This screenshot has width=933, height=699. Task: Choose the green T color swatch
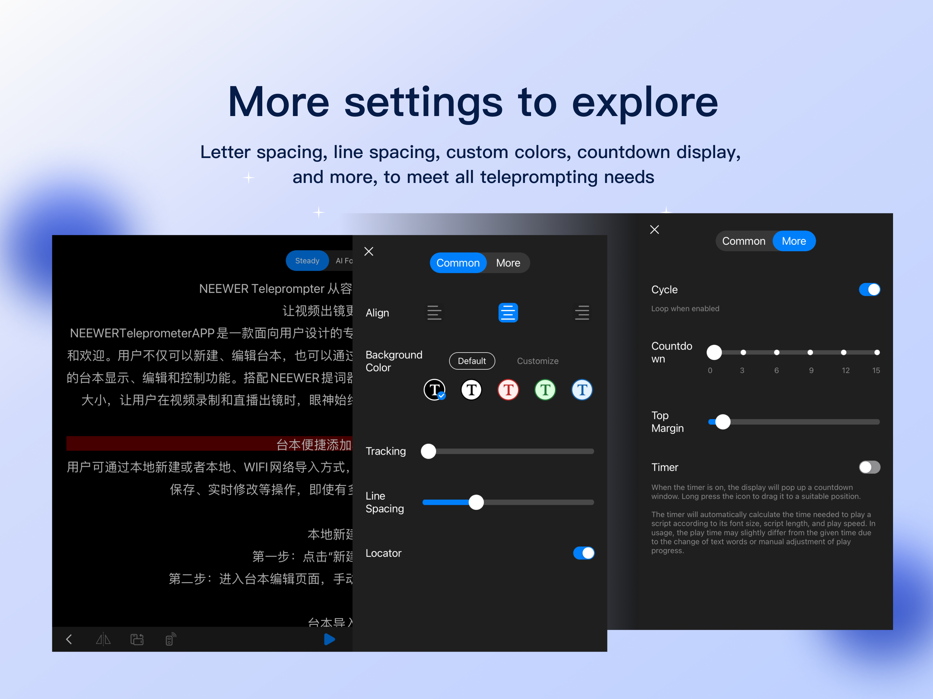pos(545,389)
